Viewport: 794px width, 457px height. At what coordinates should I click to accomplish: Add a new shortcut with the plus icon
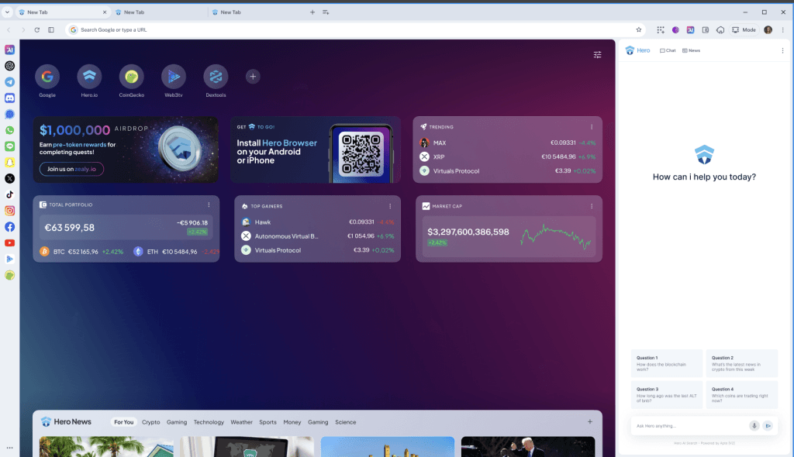click(x=253, y=76)
